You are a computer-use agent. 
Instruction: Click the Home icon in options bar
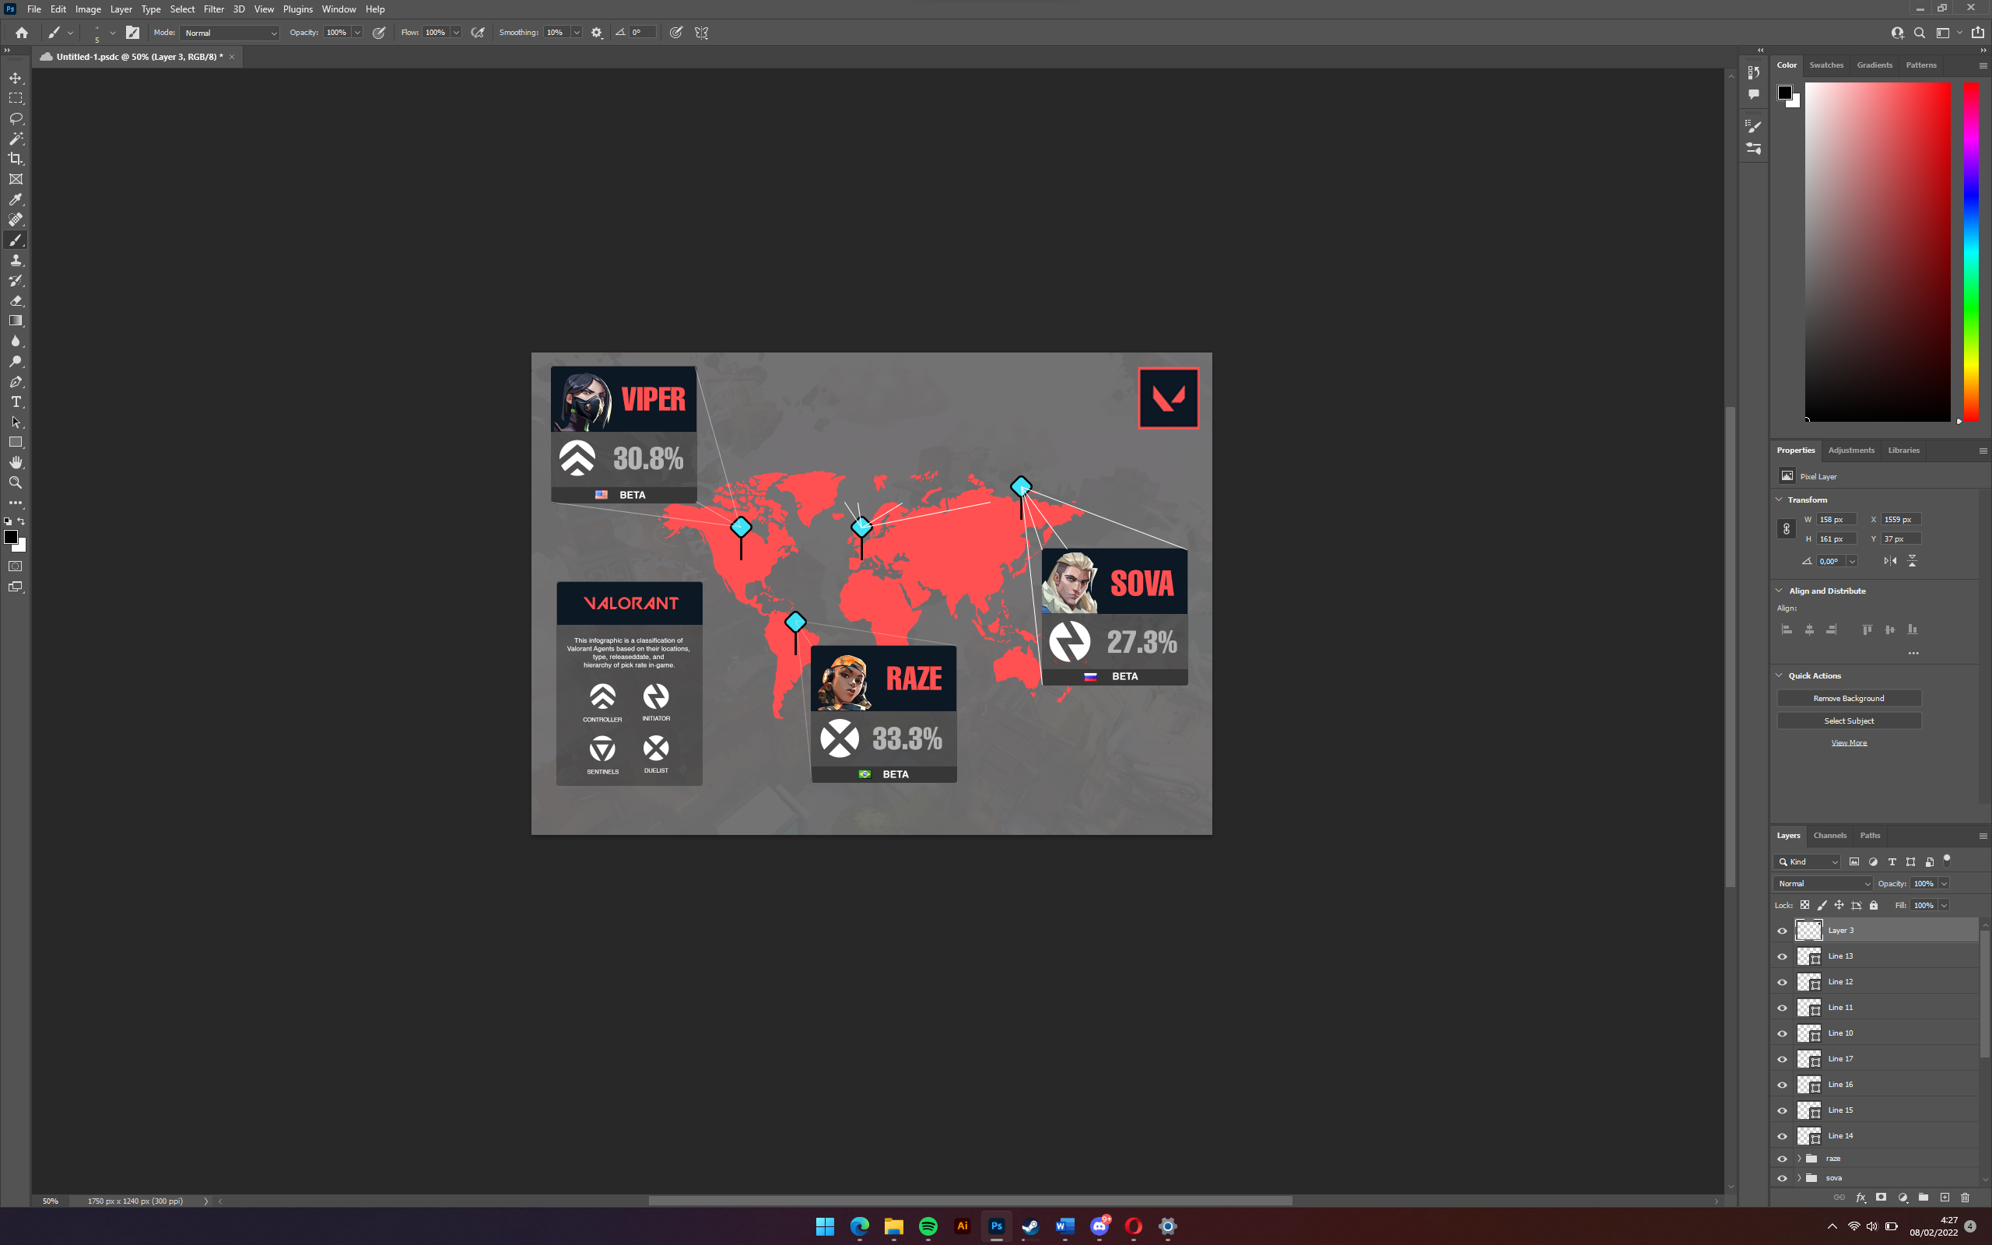point(22,33)
